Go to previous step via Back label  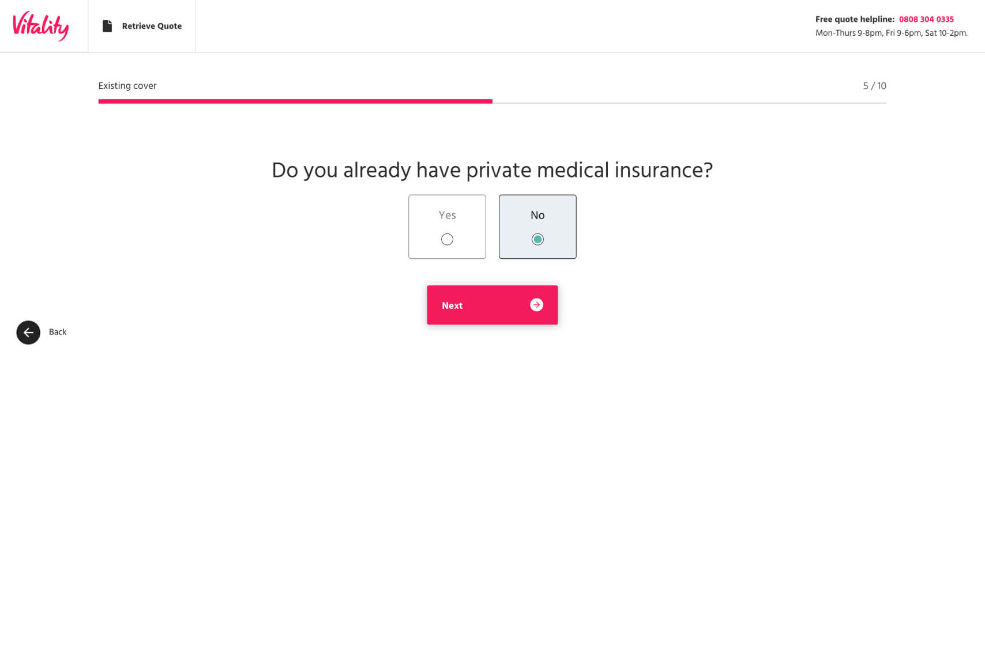[x=58, y=332]
